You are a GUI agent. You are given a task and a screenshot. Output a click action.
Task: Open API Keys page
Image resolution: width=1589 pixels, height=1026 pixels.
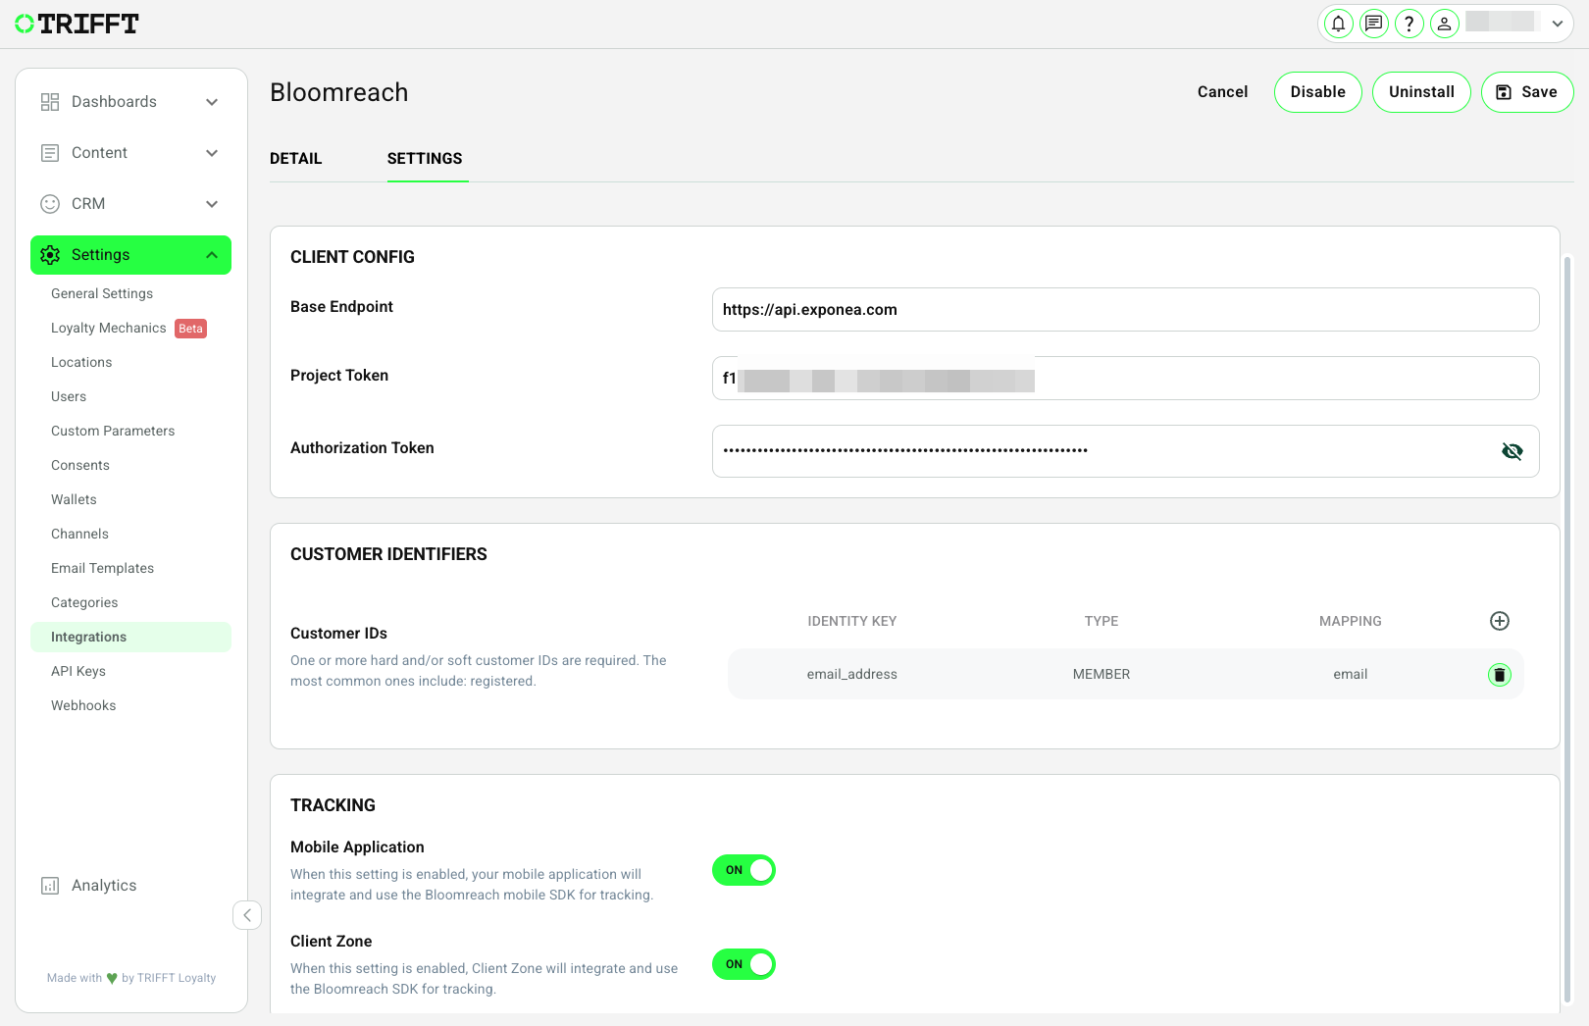pyautogui.click(x=78, y=671)
